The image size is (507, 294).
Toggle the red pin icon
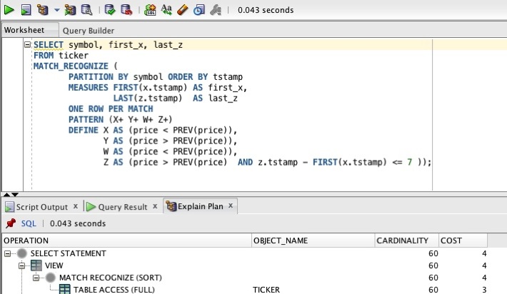11,223
